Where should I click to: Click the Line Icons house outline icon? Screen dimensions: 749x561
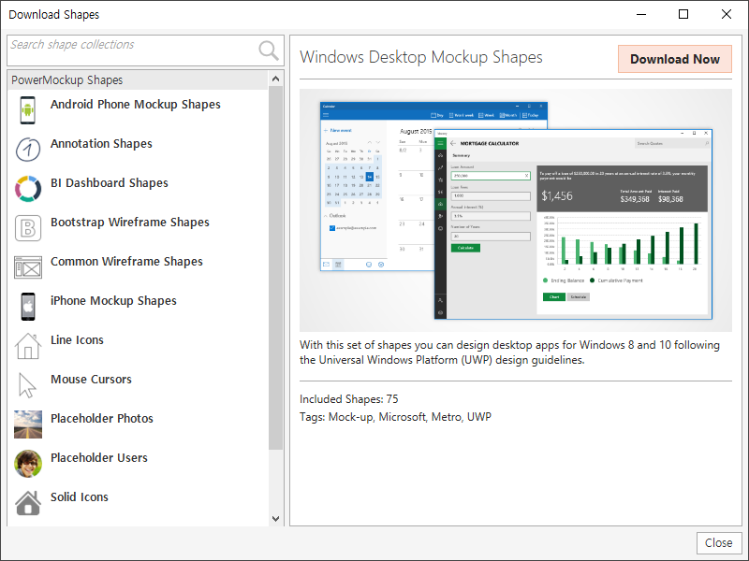tap(28, 346)
